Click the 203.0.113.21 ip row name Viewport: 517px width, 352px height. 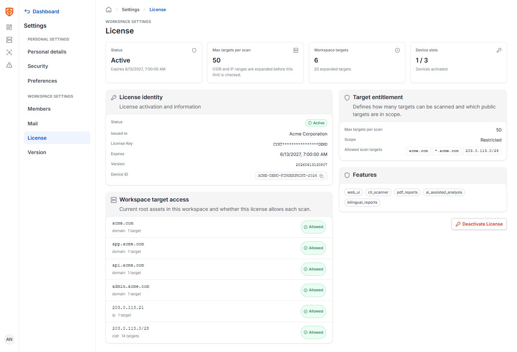click(128, 308)
